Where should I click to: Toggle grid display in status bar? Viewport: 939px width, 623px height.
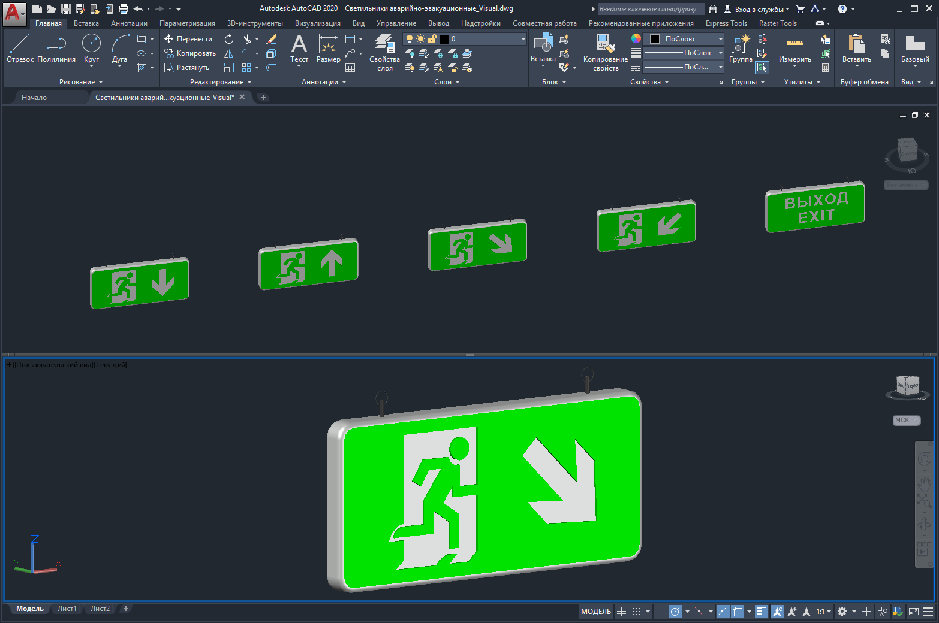coord(622,612)
